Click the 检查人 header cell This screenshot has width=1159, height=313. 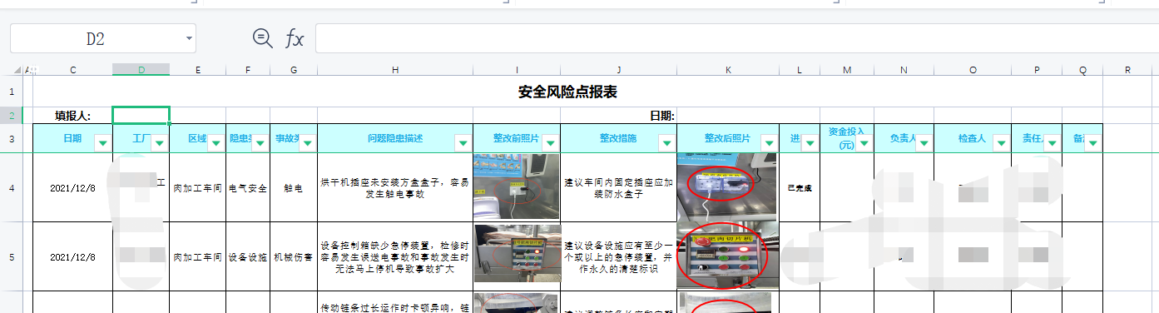click(972, 138)
